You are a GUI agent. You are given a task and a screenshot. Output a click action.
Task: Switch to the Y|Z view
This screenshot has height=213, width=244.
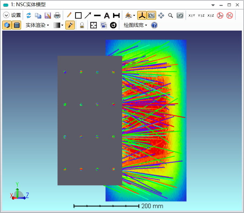pos(201,15)
